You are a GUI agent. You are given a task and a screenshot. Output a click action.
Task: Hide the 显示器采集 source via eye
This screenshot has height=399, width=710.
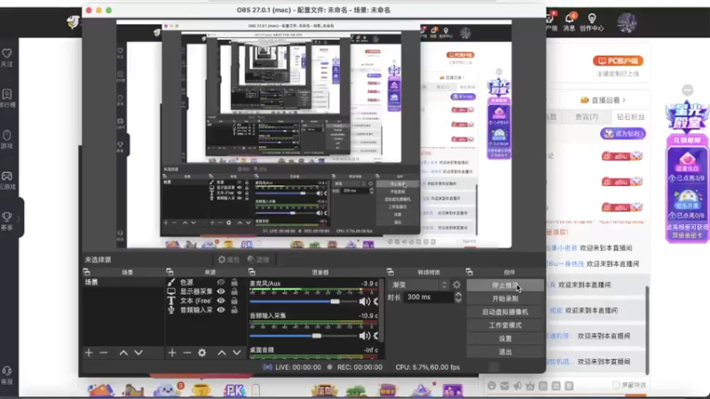221,292
